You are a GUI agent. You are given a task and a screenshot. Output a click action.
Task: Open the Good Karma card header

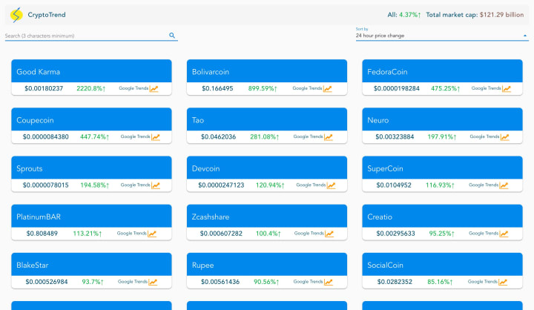coord(91,71)
